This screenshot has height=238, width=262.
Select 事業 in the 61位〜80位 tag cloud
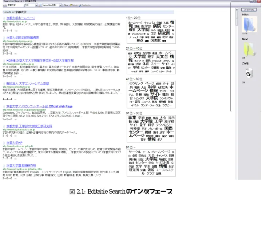click(x=132, y=118)
